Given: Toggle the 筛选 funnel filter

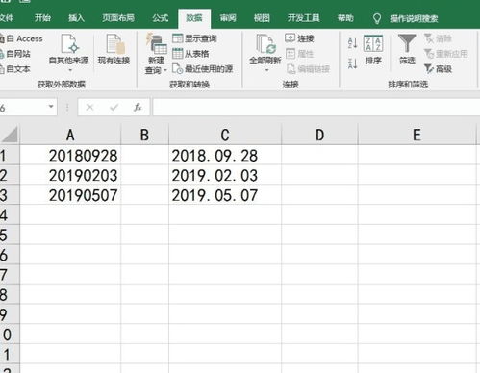Looking at the screenshot, I should (407, 49).
